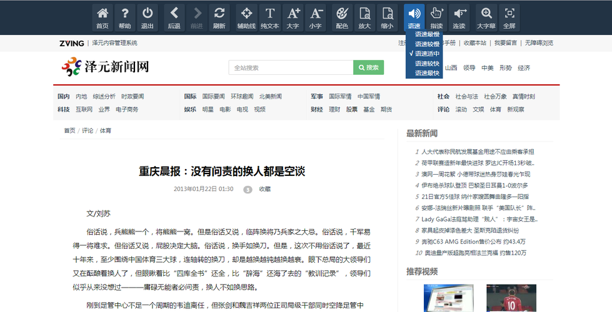Image resolution: width=612 pixels, height=312 pixels.
Task: Open the 军事 navigation category
Action: (x=316, y=97)
